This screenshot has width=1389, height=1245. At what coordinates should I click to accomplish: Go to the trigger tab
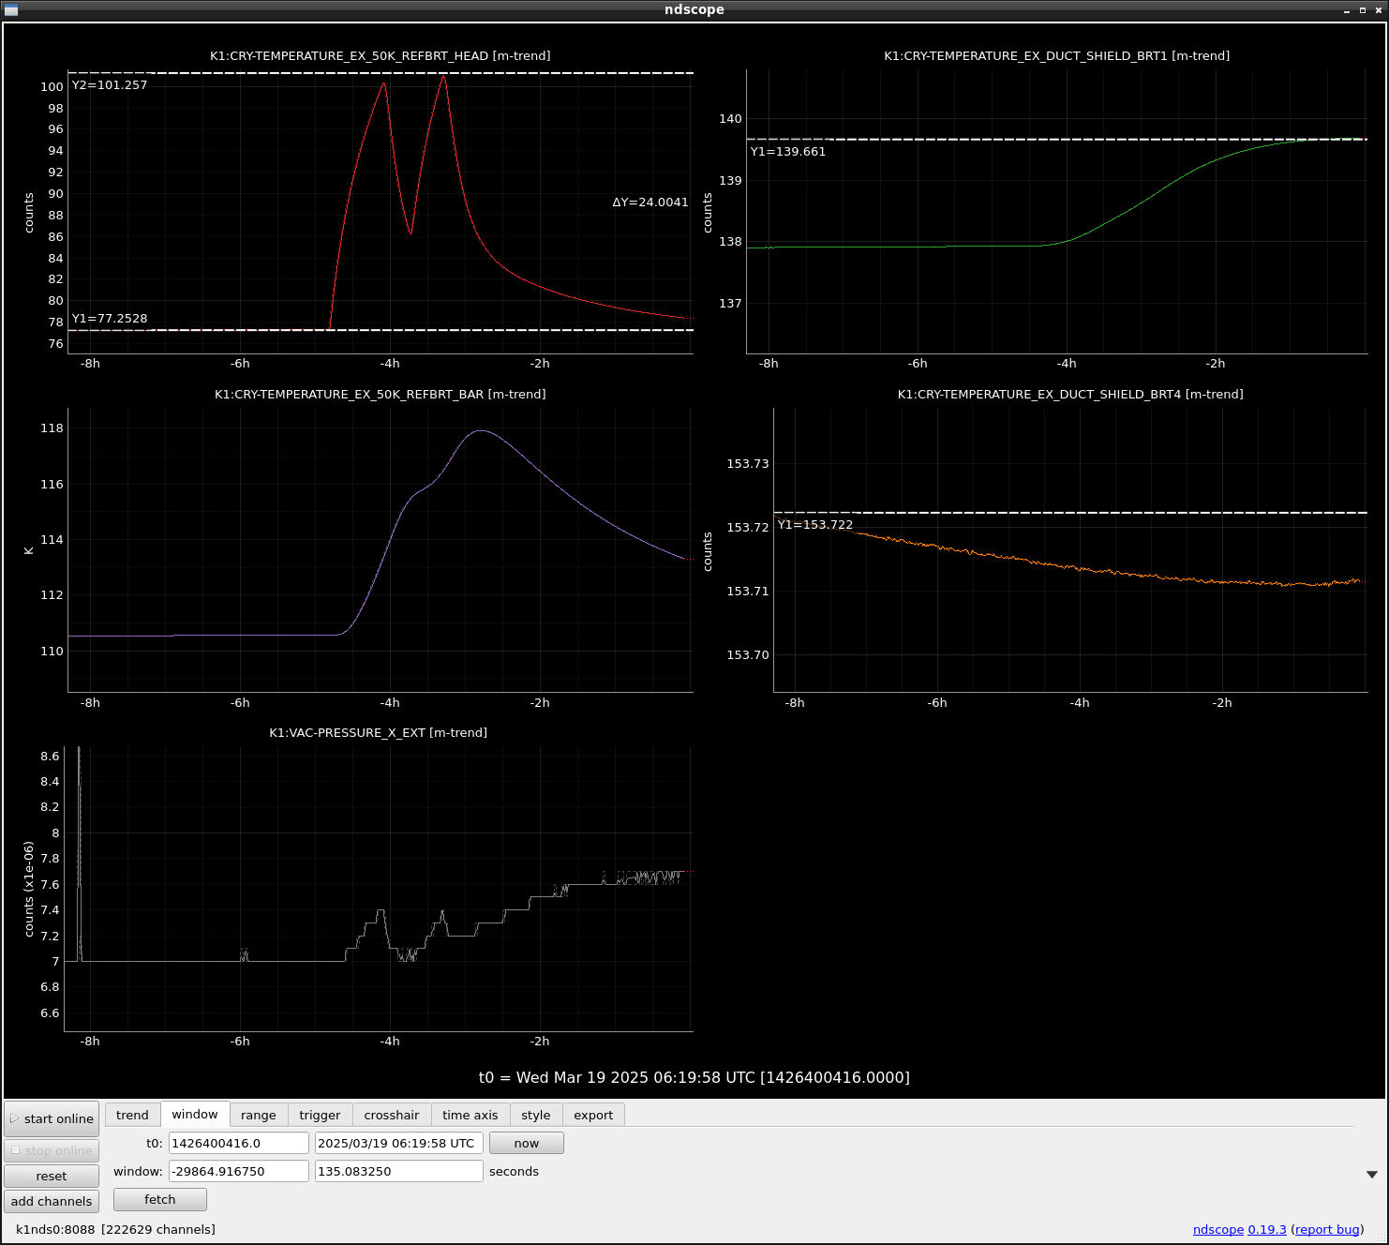point(320,1115)
